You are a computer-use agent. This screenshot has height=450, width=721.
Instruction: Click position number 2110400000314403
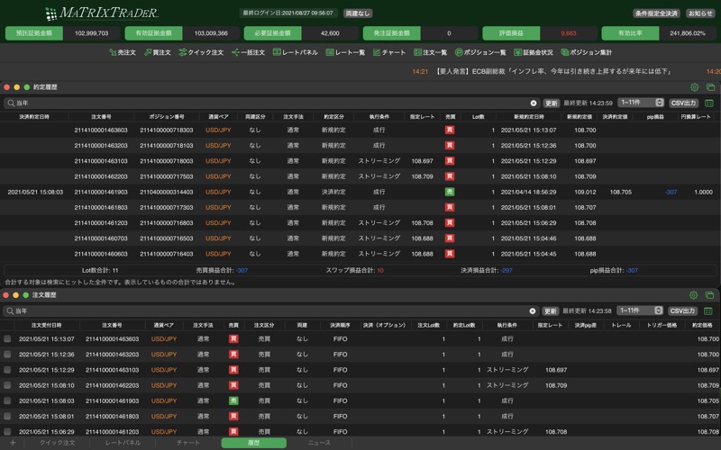coord(167,192)
